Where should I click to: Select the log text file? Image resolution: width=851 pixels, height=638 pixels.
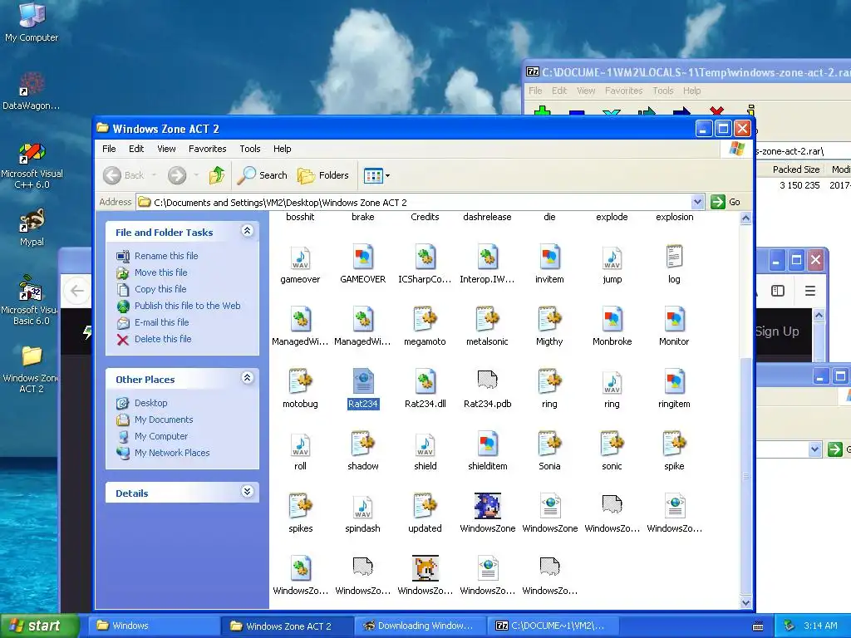(x=674, y=258)
